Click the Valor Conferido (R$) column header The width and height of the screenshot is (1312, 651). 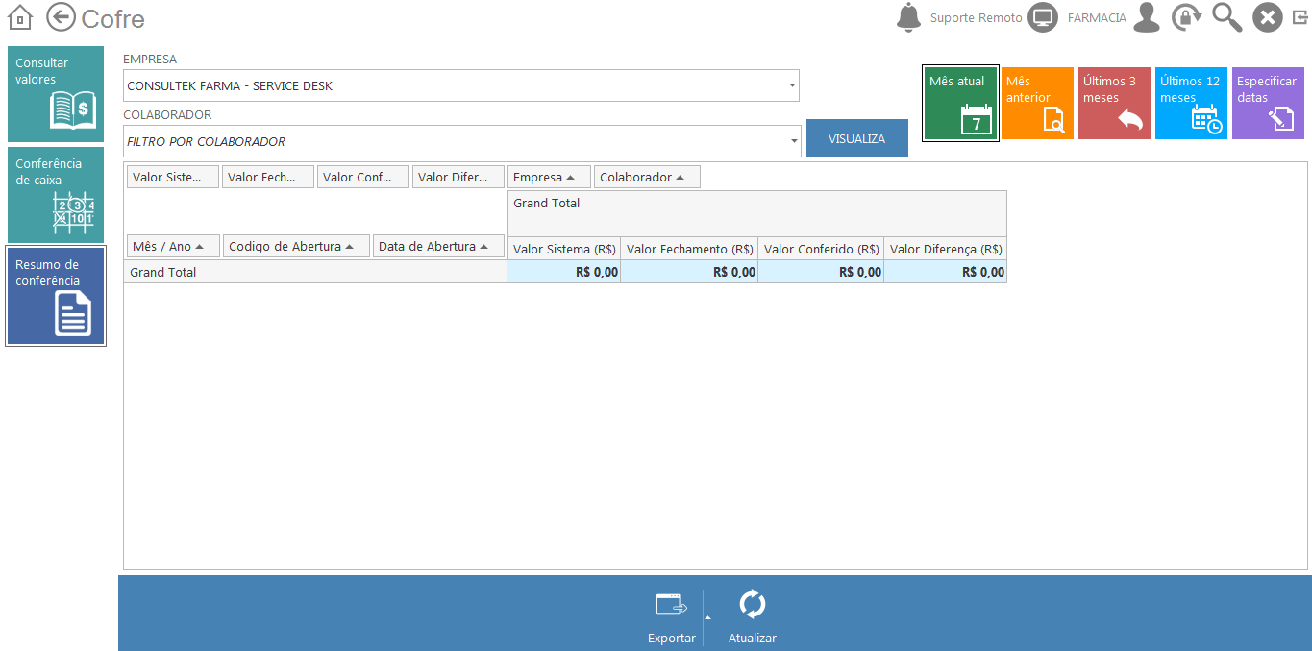click(821, 249)
